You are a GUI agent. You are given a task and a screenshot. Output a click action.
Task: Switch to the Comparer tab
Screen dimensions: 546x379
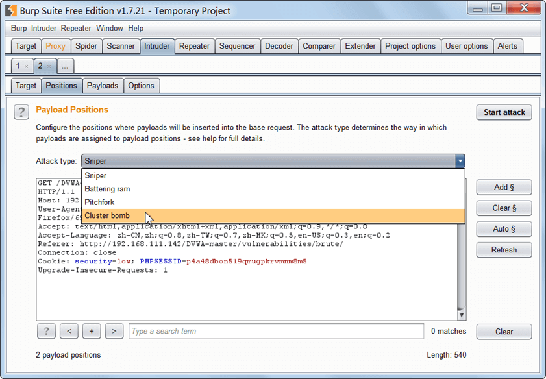click(319, 46)
